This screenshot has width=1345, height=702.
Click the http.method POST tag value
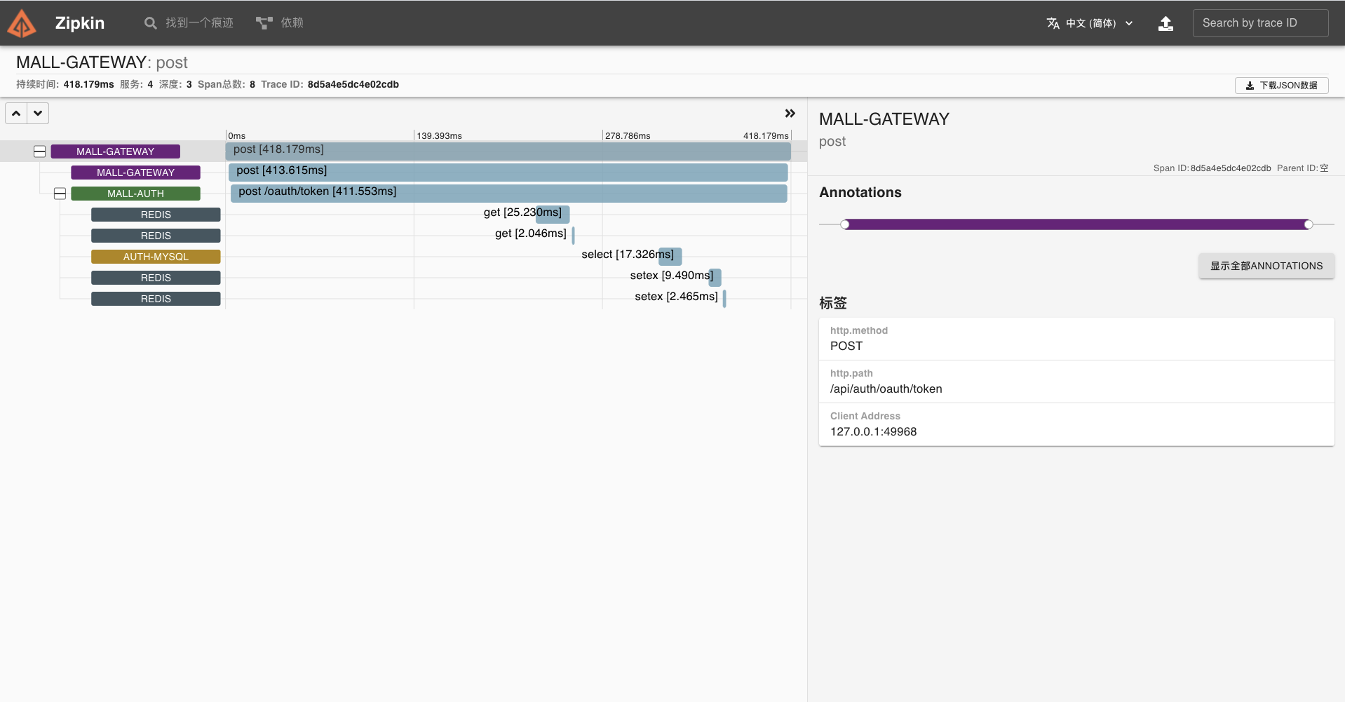click(x=846, y=346)
